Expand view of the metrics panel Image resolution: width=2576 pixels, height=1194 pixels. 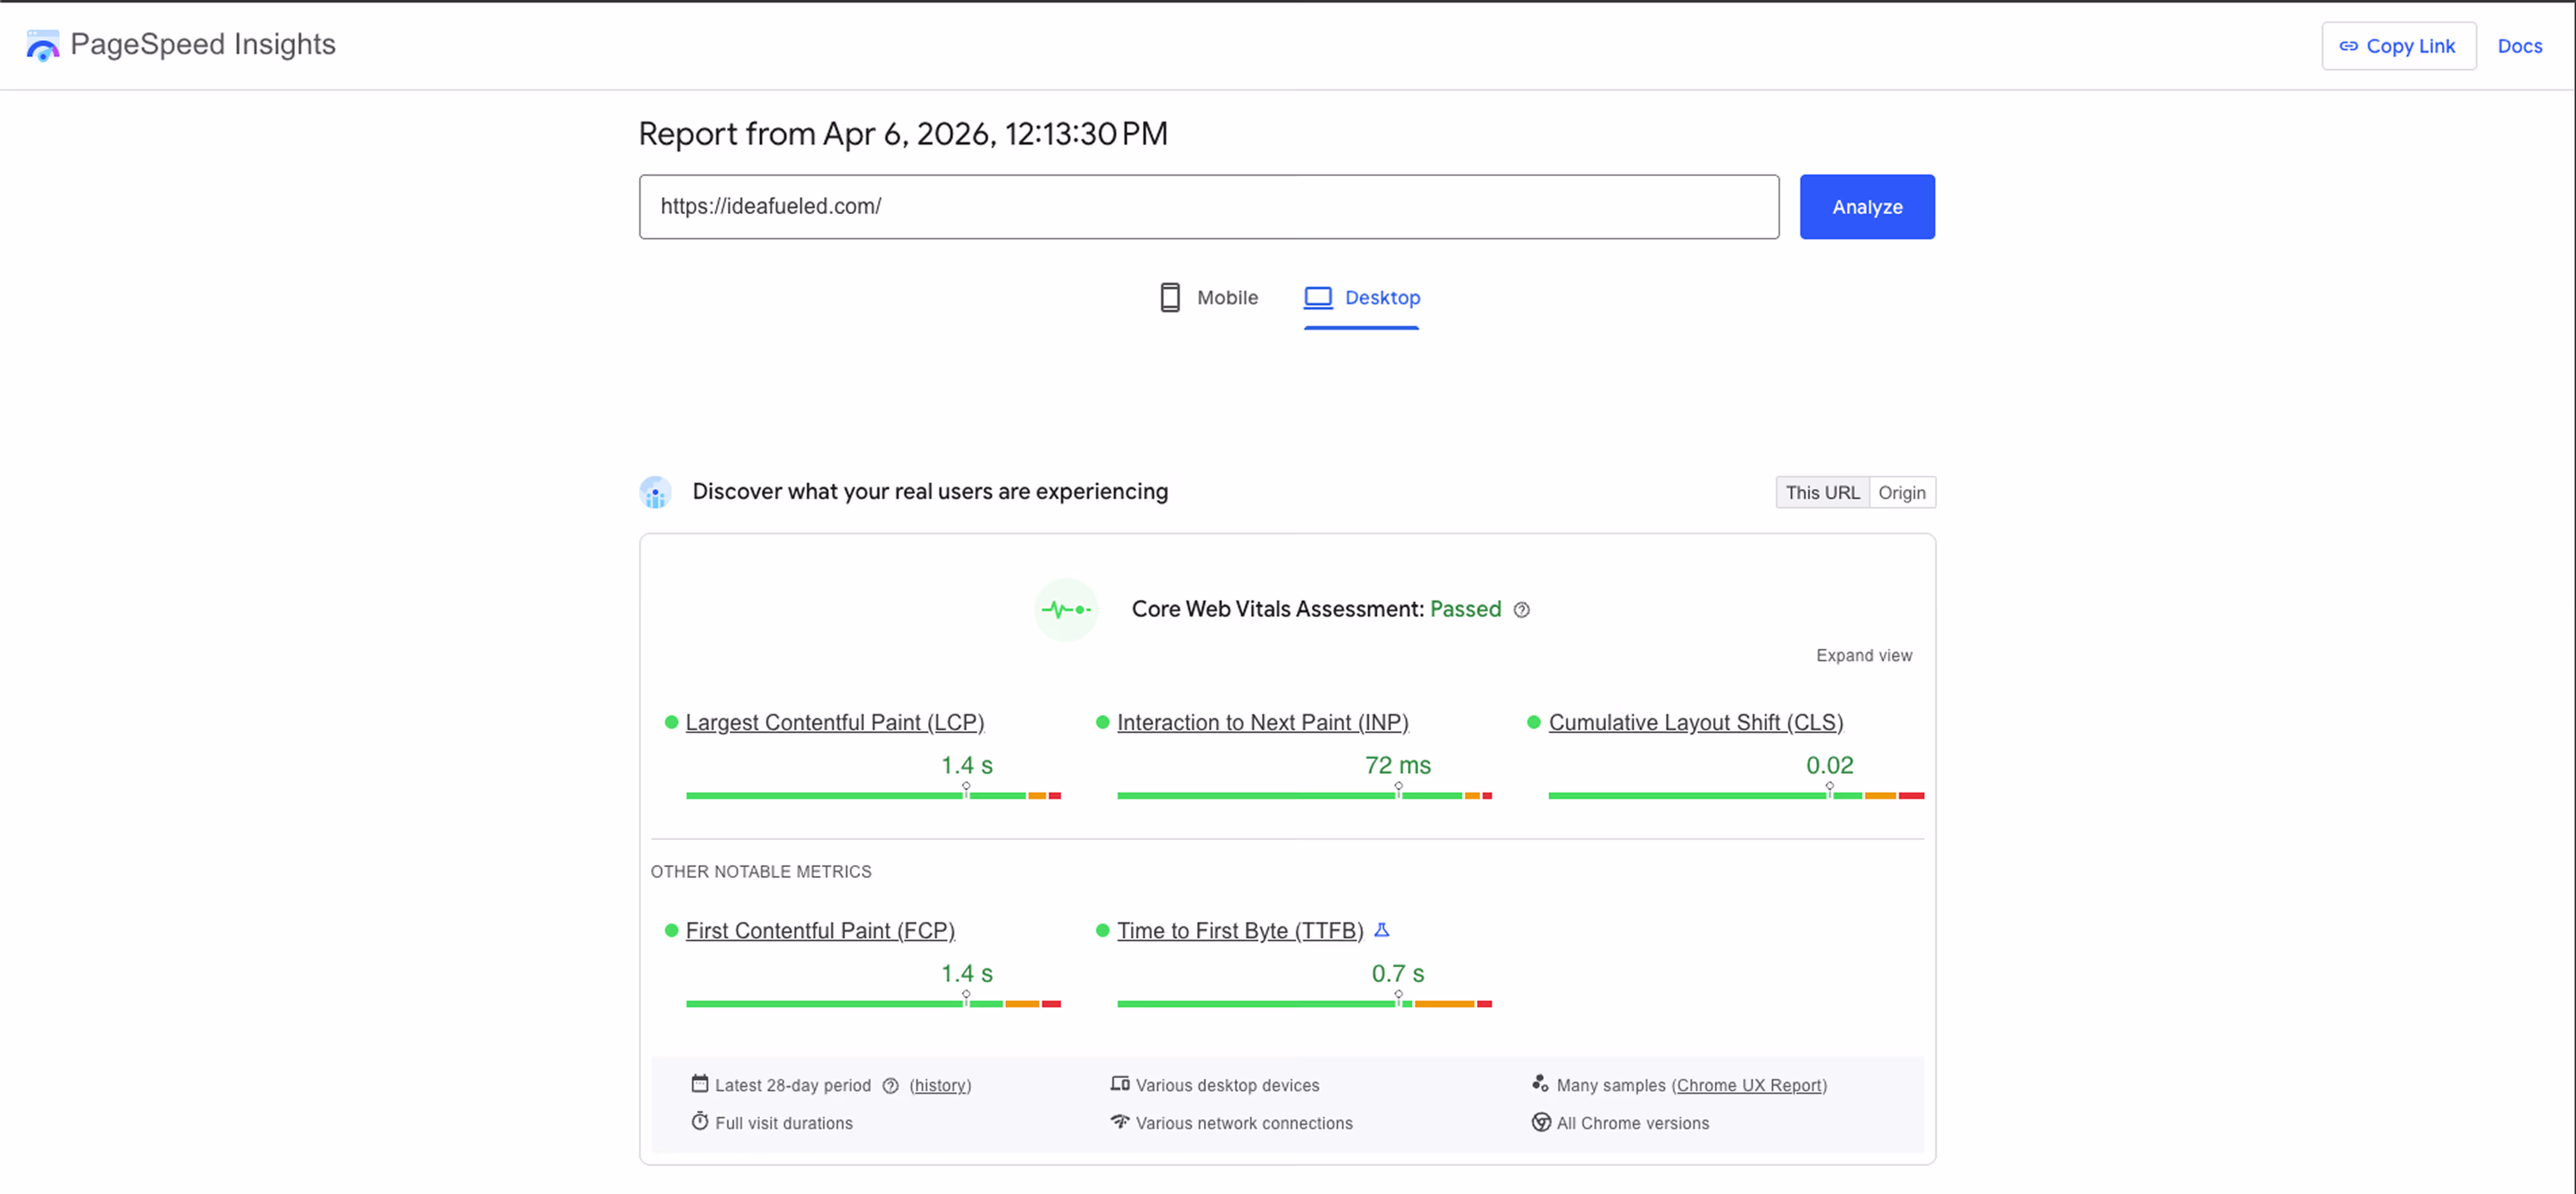pos(1864,655)
